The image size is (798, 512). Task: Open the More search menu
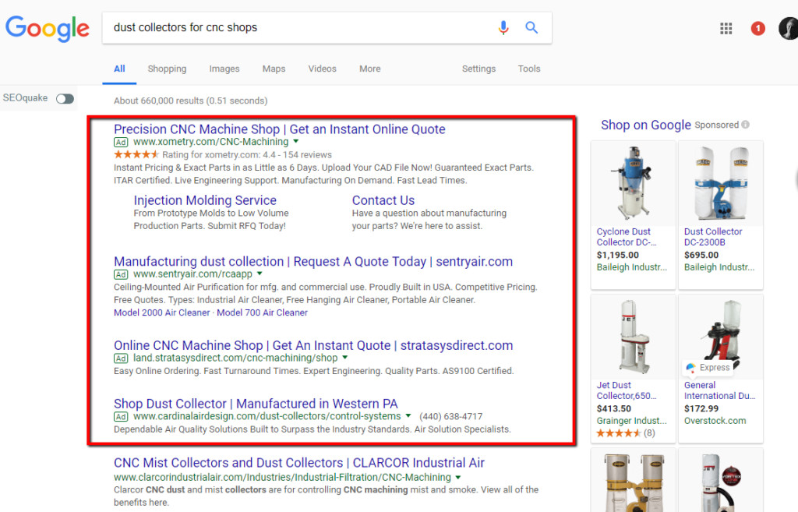pyautogui.click(x=370, y=69)
